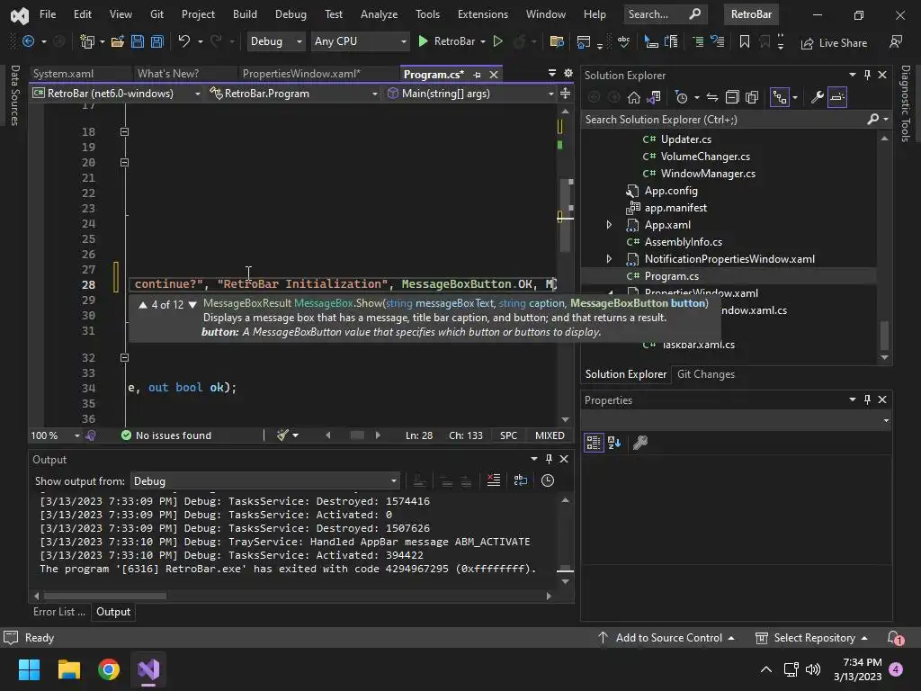Click the Comment selected lines icon
This screenshot has height=691, width=921.
coord(698,41)
